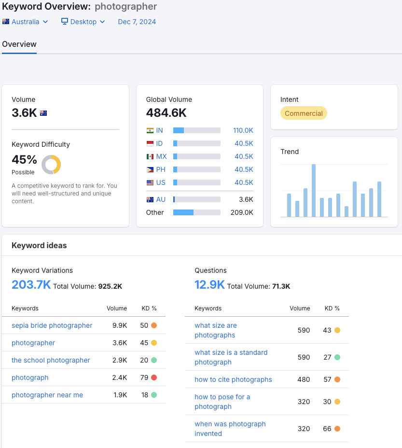
Task: Open when was photograph invented question
Action: click(230, 429)
